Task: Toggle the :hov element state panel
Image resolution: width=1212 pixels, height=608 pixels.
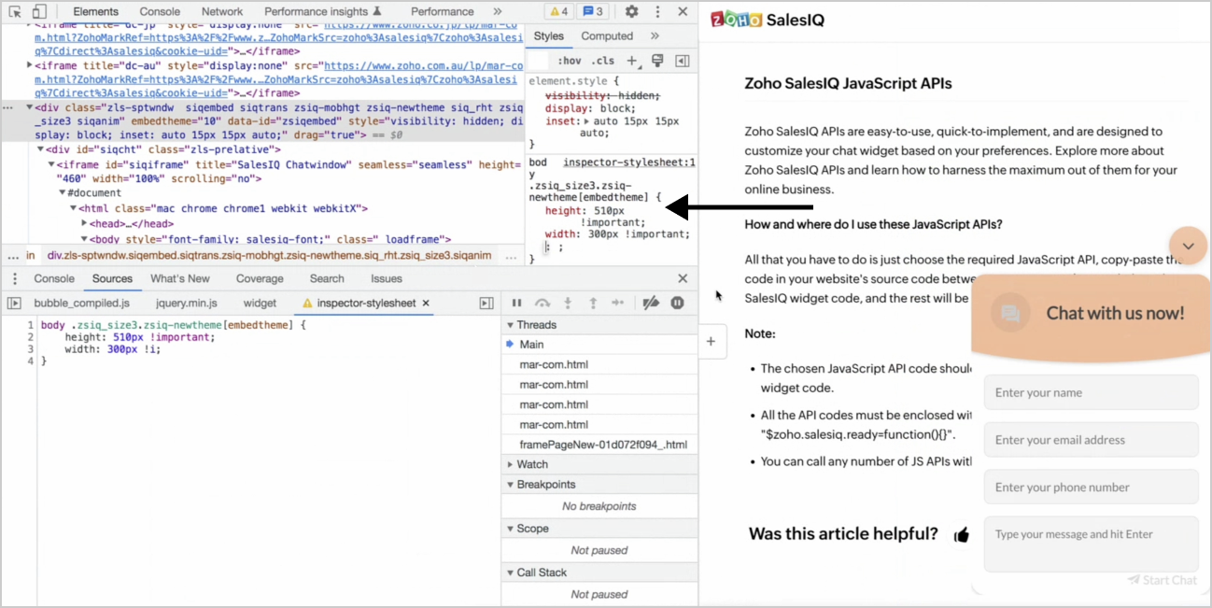Action: [x=570, y=61]
